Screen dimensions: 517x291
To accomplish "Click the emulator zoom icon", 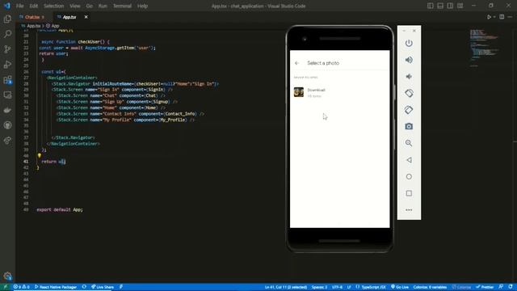I will [x=409, y=143].
